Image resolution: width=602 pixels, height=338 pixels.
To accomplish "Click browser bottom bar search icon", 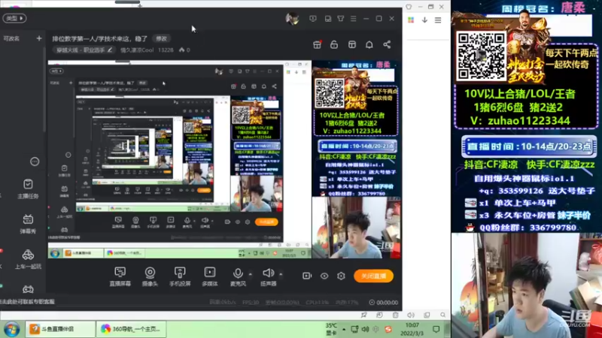I will click(442, 315).
